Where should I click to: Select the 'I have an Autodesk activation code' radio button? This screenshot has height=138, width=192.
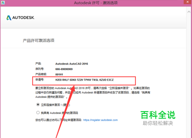[x=38, y=112]
